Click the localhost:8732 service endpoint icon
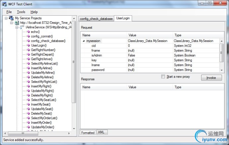 (17, 23)
